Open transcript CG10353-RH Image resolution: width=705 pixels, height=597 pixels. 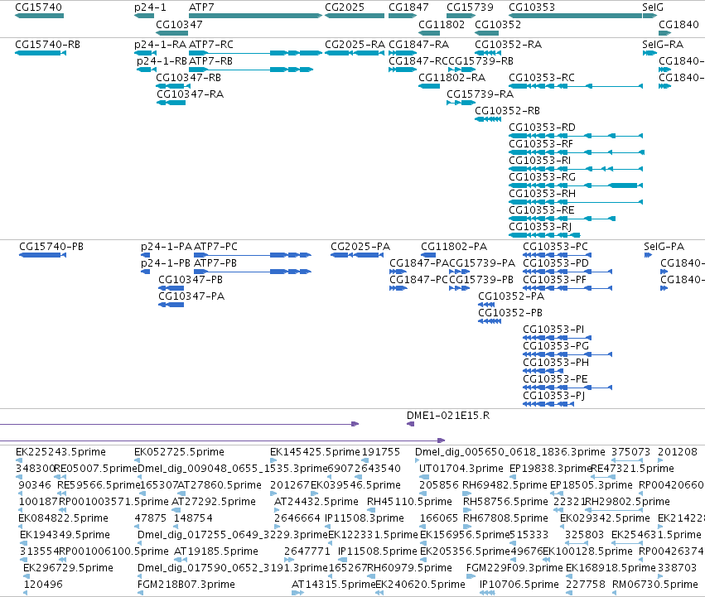(x=576, y=202)
